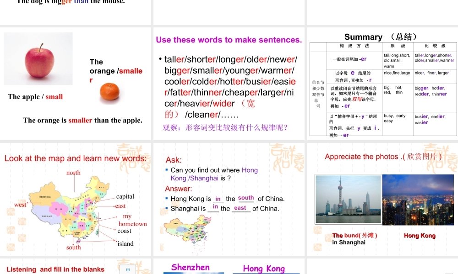Select the apple image thumbnail
This screenshot has width=458, height=274.
38,58
